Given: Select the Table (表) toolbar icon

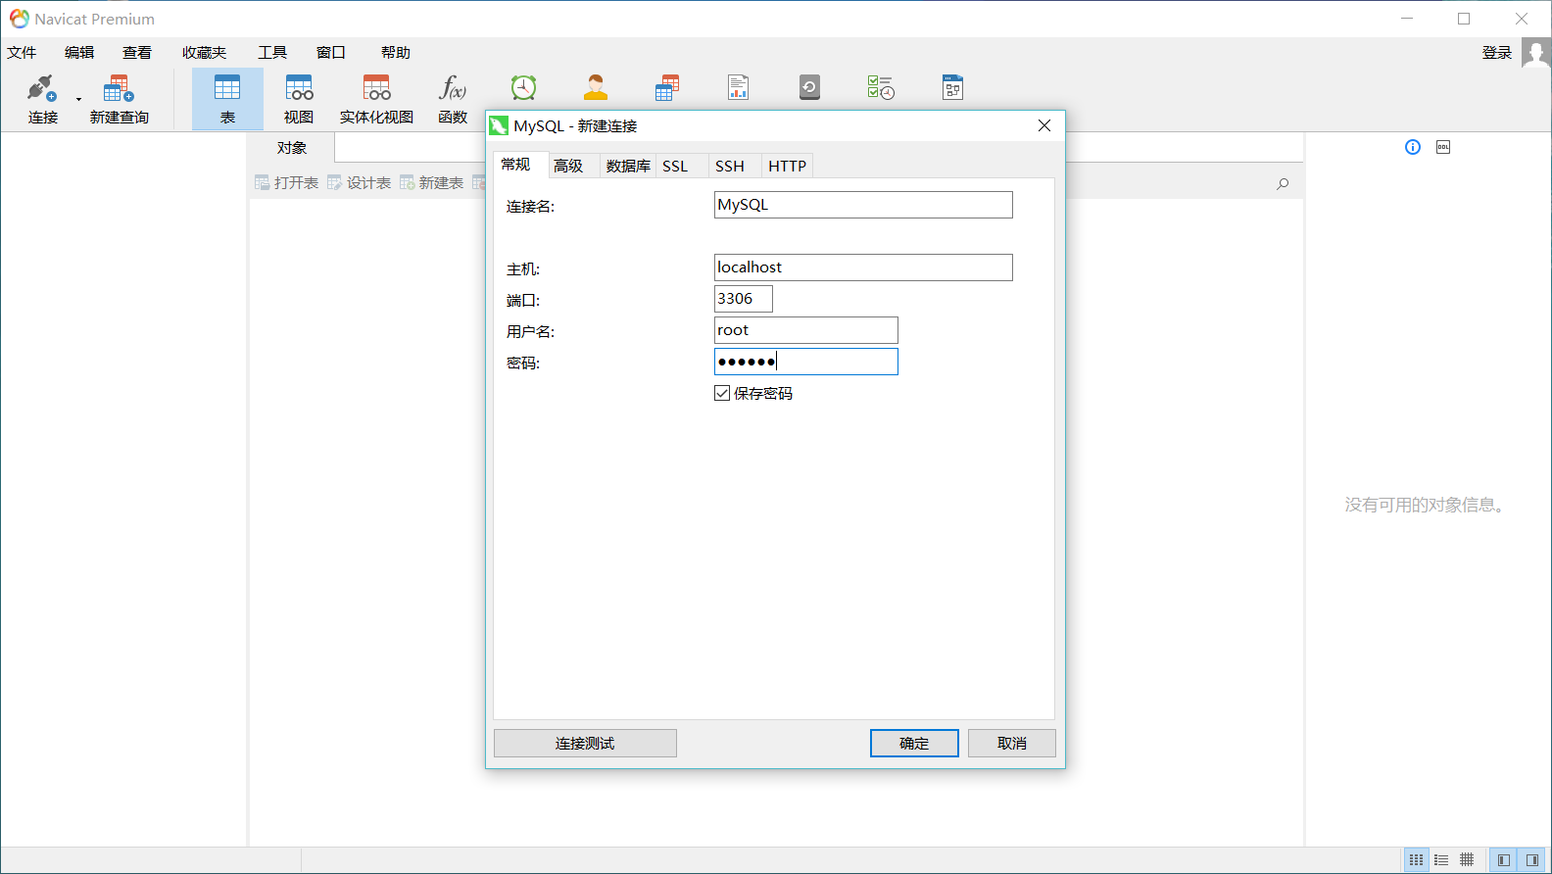Looking at the screenshot, I should coord(227,88).
